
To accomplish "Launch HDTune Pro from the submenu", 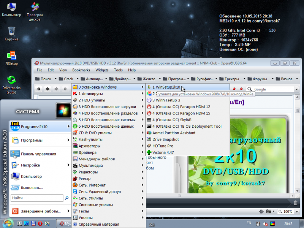I will coord(187,146).
